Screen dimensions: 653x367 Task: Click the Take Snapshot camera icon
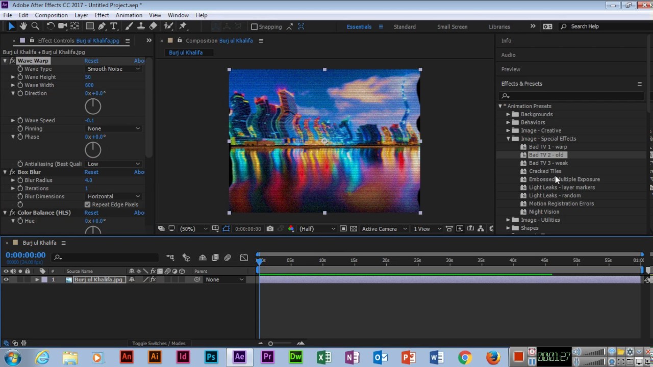coord(270,229)
